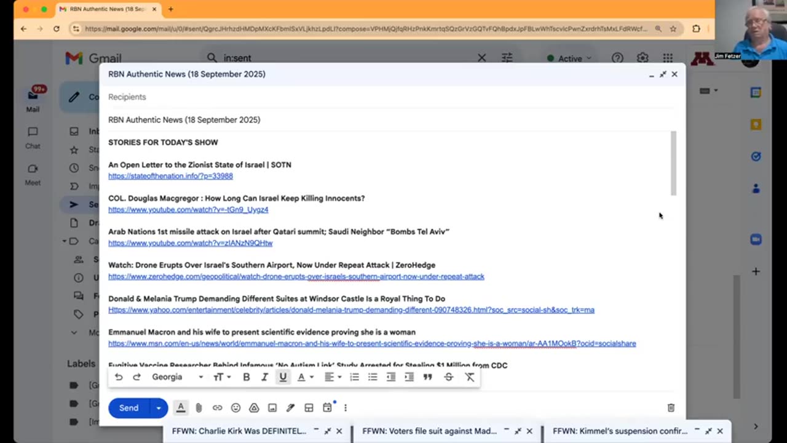Viewport: 787px width, 443px height.
Task: Attach files to the email
Action: (199, 407)
